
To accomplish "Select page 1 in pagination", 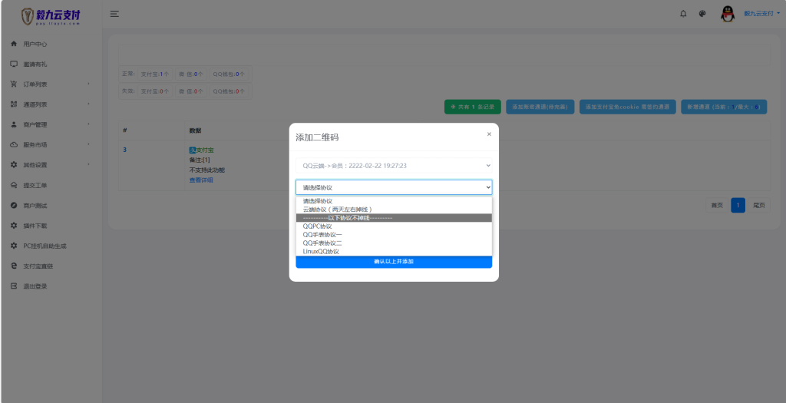I will tap(738, 205).
